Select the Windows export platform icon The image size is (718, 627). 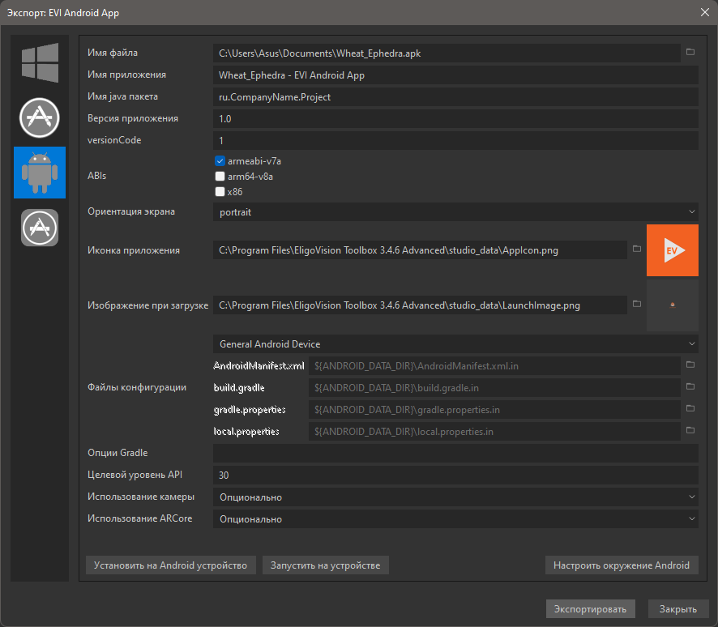click(40, 63)
